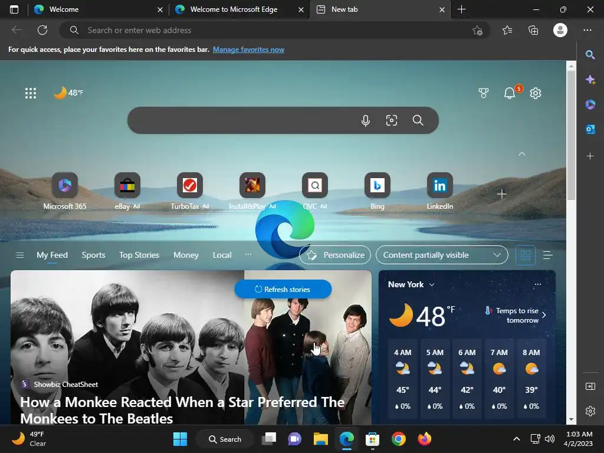Click the taskbar Search box

pyautogui.click(x=225, y=439)
